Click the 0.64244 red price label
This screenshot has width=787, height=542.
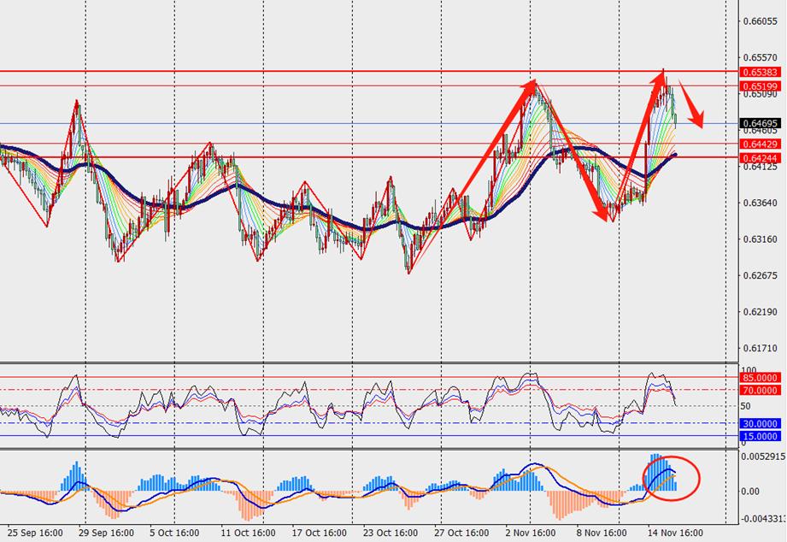761,158
